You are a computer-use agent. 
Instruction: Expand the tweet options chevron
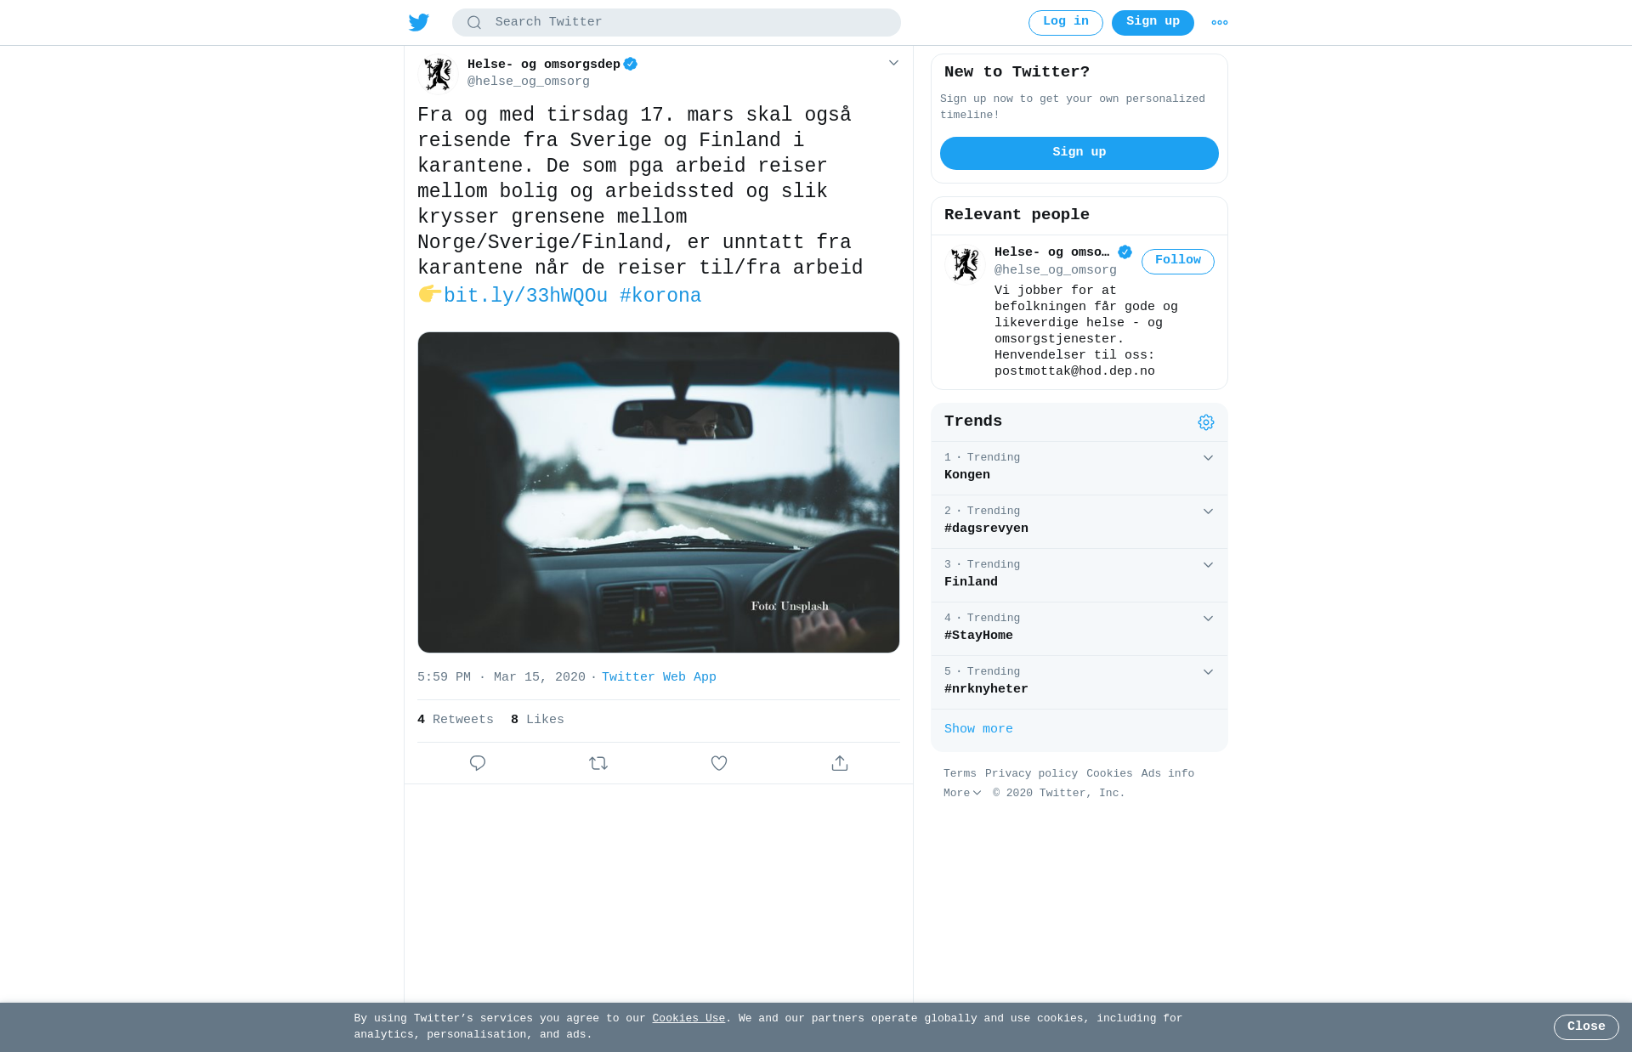[893, 63]
